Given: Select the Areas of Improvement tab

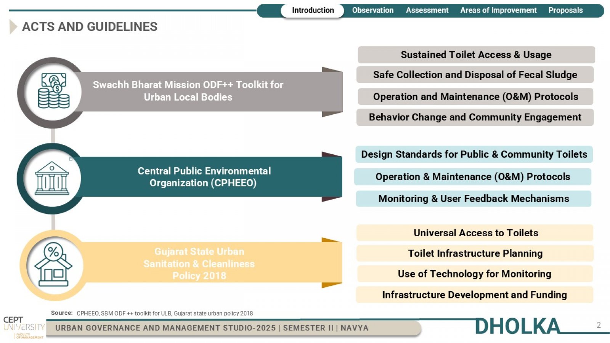Looking at the screenshot, I should pos(498,10).
